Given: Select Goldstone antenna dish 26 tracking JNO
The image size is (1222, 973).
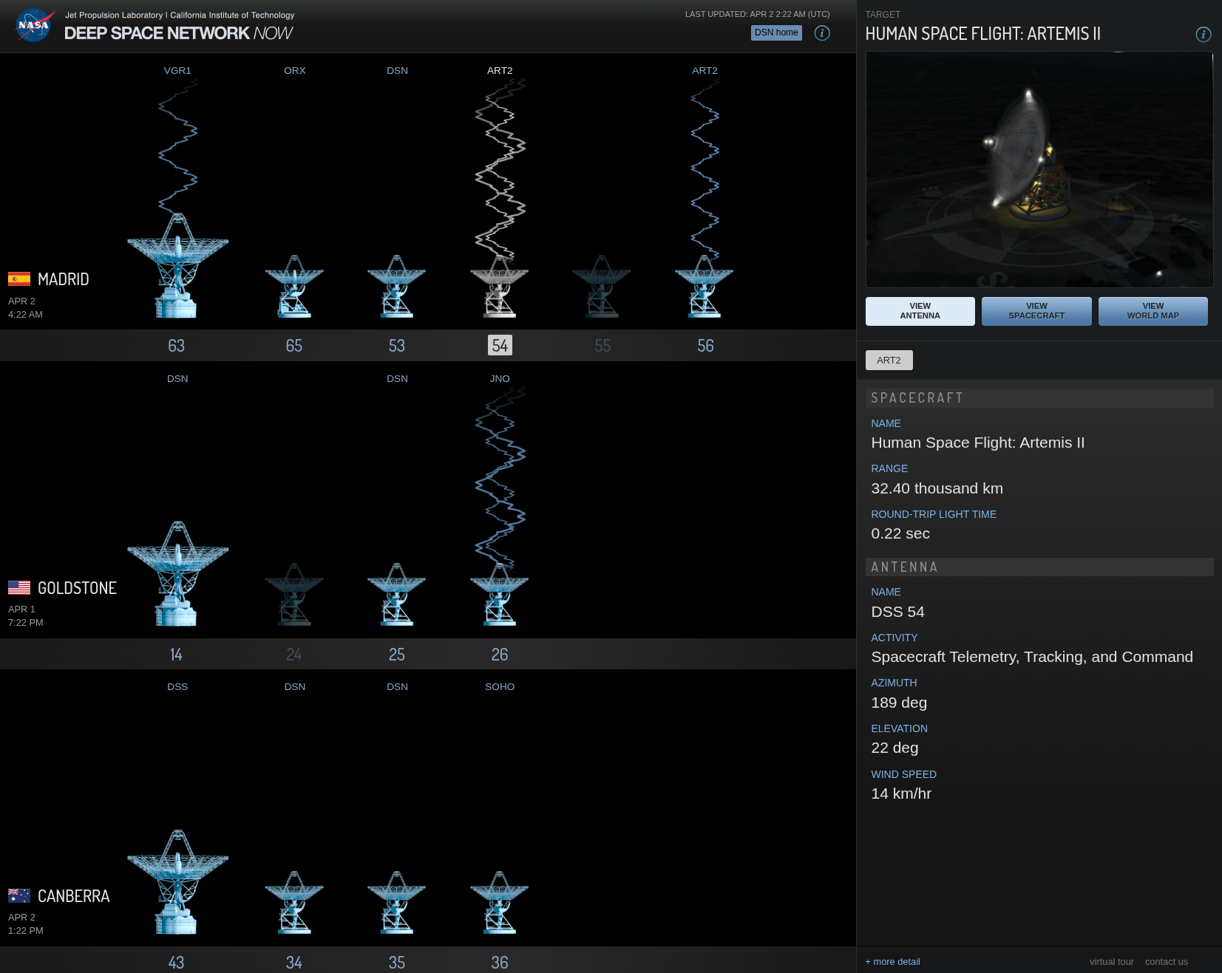Looking at the screenshot, I should (x=500, y=595).
